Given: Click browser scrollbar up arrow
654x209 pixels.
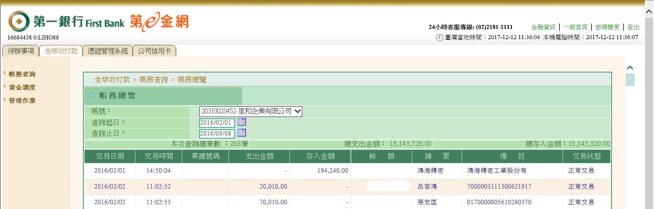Looking at the screenshot, I should [649, 12].
